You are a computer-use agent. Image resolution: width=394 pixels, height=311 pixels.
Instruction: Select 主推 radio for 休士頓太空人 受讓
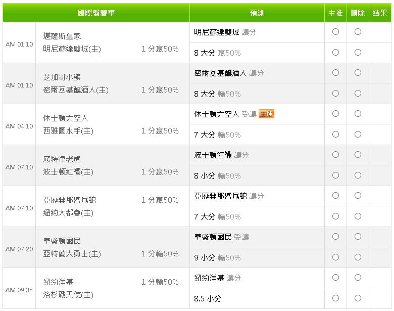(x=335, y=114)
